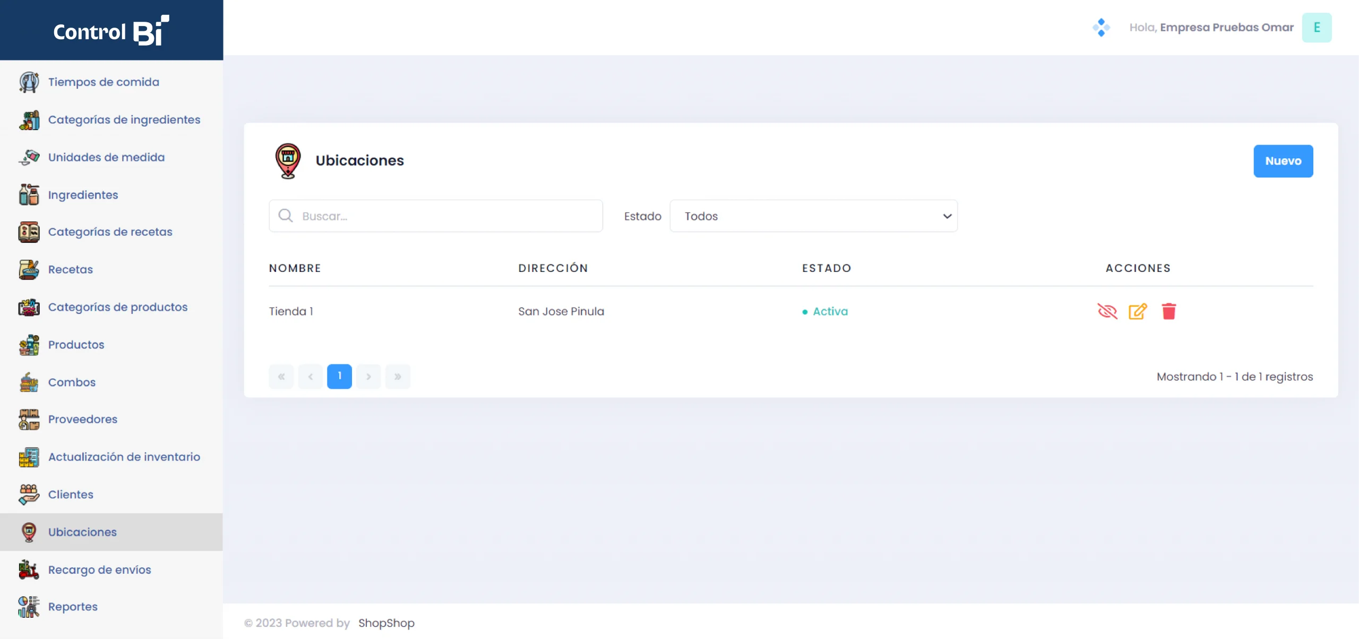The image size is (1359, 639).
Task: Click the Categorías de ingredientes icon
Action: pyautogui.click(x=29, y=120)
